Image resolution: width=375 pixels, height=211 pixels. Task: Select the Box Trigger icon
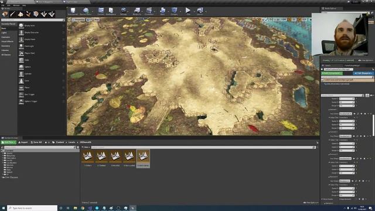click(x=21, y=94)
